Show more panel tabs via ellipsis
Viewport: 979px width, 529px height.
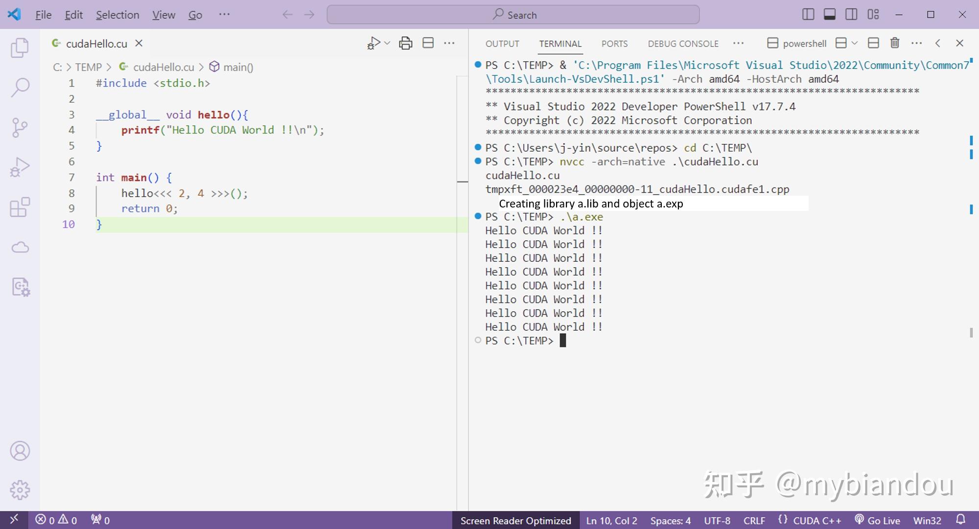pyautogui.click(x=738, y=43)
